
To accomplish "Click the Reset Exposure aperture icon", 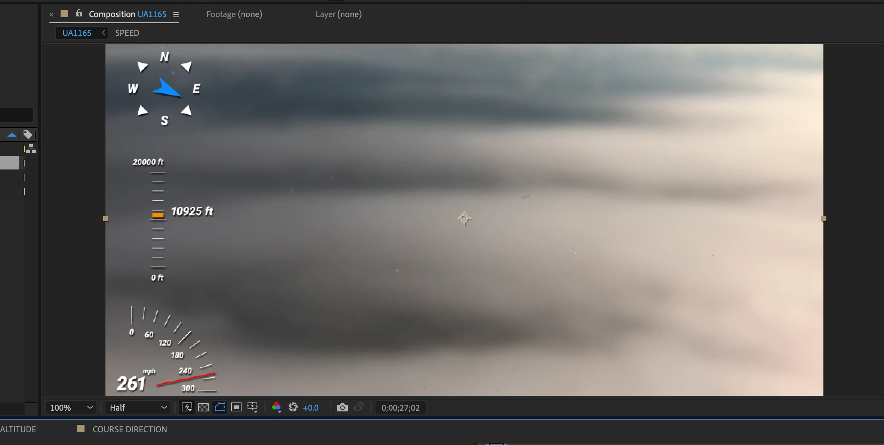I will click(x=293, y=407).
